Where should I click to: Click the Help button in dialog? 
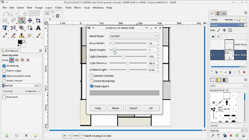98,108
